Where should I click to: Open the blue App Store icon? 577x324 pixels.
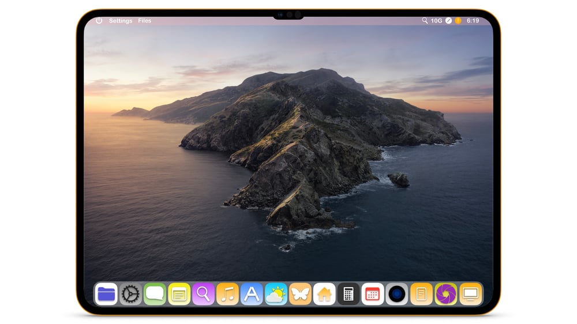tap(252, 294)
